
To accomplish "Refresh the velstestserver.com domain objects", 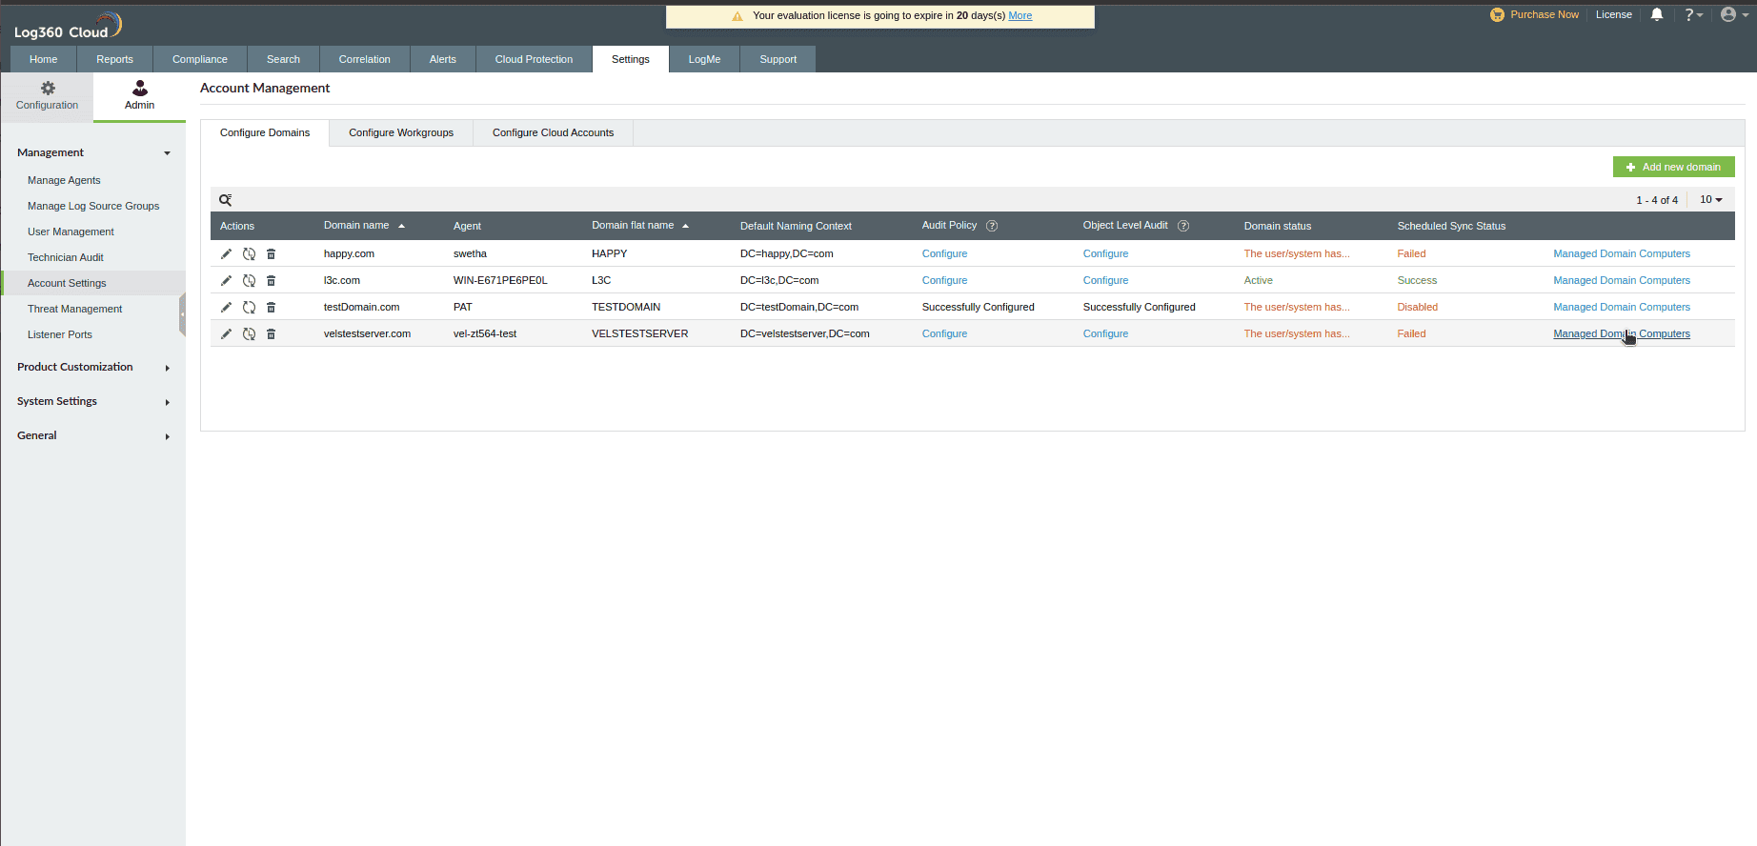I will point(249,333).
